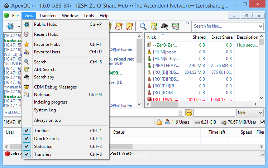Viewport: 268px width, 168px height.
Task: Toggle Status bar visibility checkmark
Action: pyautogui.click(x=27, y=147)
